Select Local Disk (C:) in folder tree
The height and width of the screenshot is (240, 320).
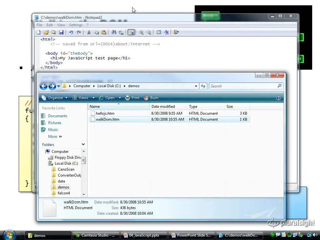[66, 163]
